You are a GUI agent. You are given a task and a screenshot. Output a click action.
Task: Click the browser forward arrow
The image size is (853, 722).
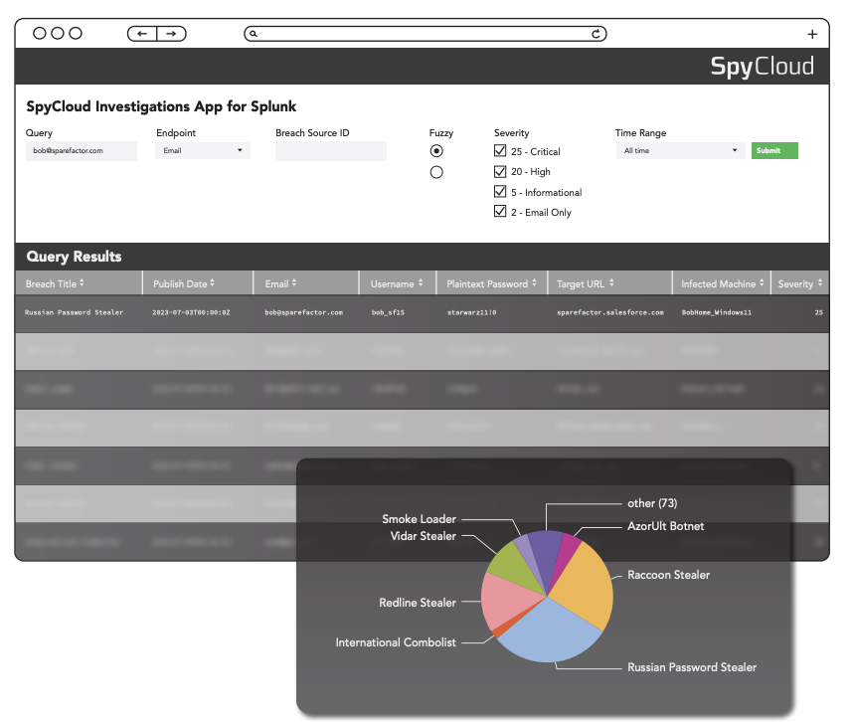[171, 34]
